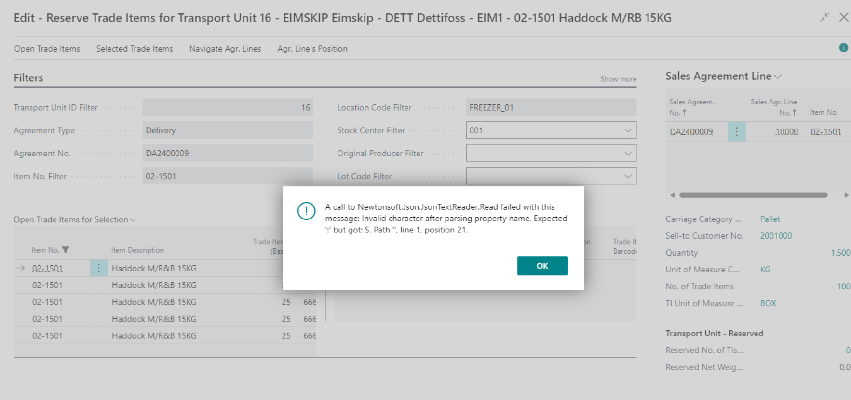Expand the Stock Center Filter dropdown
The height and width of the screenshot is (400, 851).
pyautogui.click(x=628, y=130)
